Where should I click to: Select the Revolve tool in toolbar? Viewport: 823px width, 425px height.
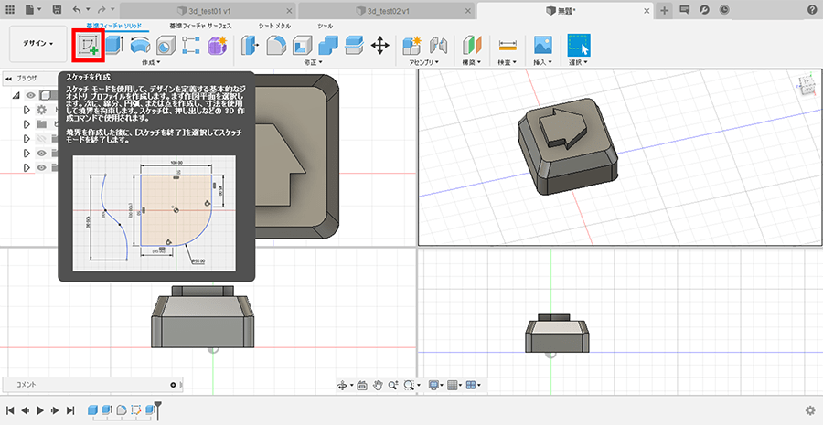point(140,45)
